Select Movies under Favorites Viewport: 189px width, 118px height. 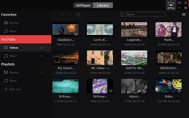coord(26,23)
